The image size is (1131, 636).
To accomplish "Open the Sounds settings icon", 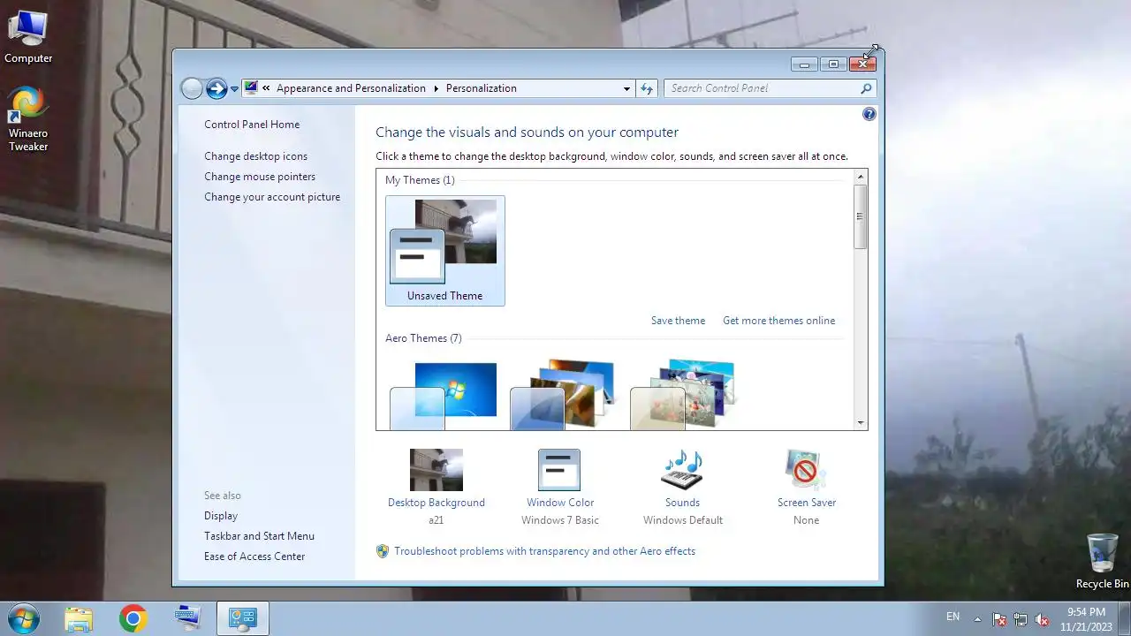I will tap(682, 470).
